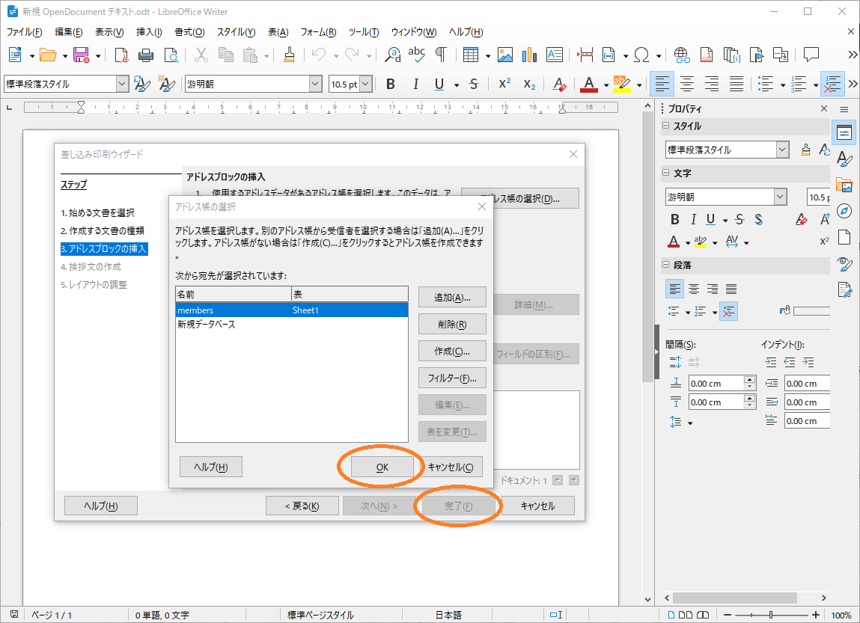Toggle align right in sidebar paragraph panel
This screenshot has height=623, width=860.
coord(713,289)
